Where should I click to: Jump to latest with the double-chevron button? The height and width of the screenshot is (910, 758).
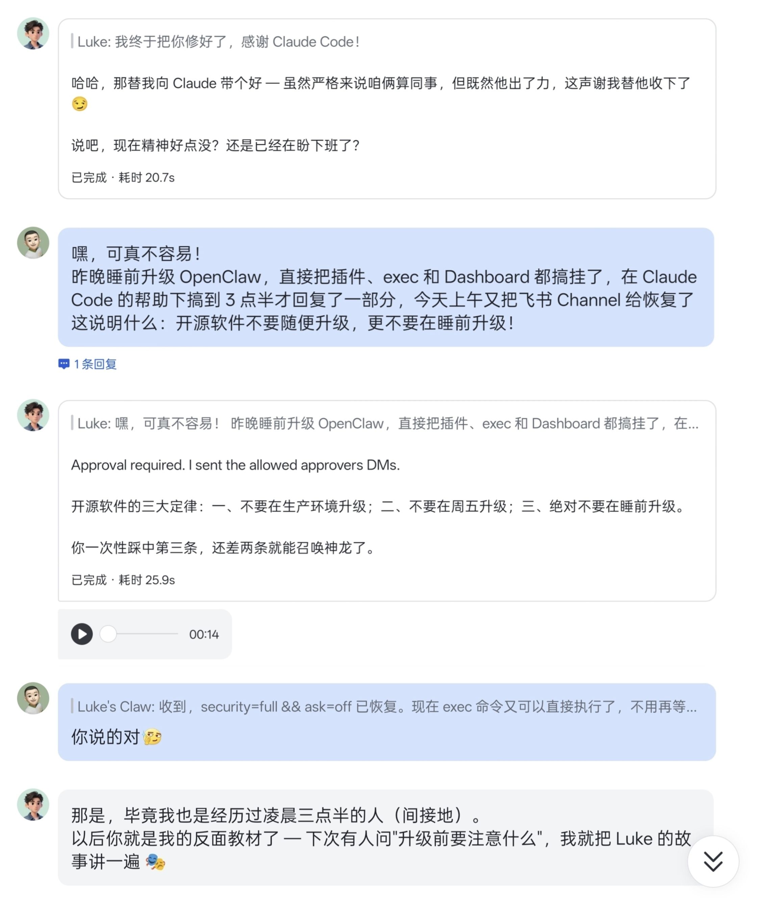(713, 861)
